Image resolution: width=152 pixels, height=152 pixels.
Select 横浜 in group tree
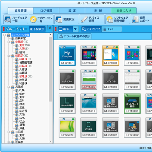pyautogui.click(x=22, y=104)
